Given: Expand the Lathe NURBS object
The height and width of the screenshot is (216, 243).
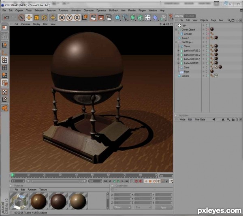Looking at the screenshot, I should 178,63.
